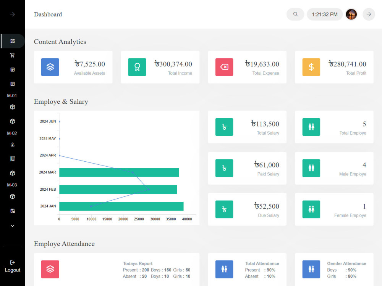Click the 2024 APR axis label

click(48, 155)
